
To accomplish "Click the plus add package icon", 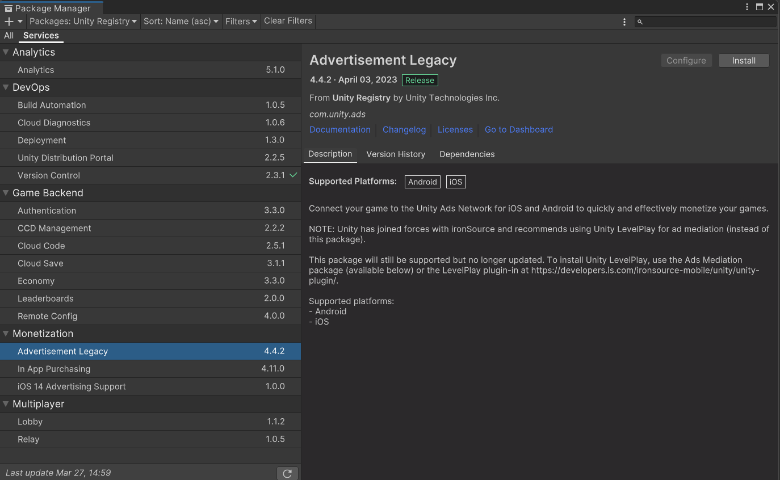I will click(x=9, y=22).
